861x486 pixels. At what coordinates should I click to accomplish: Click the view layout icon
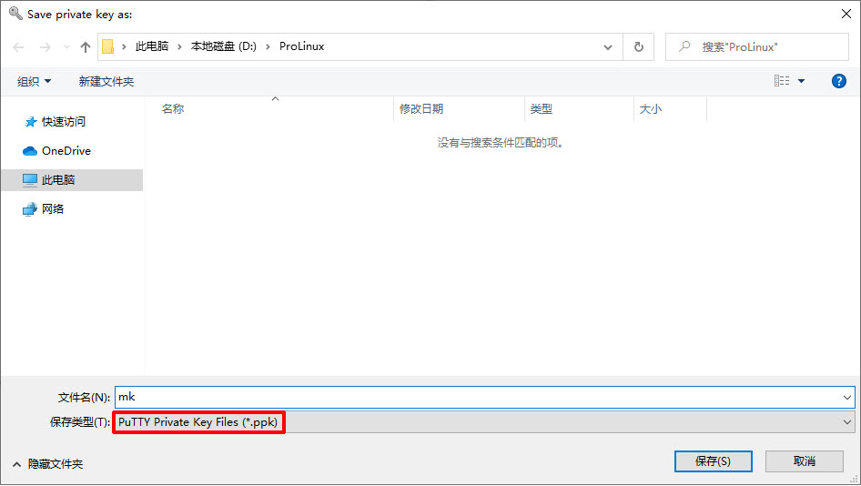click(x=782, y=81)
